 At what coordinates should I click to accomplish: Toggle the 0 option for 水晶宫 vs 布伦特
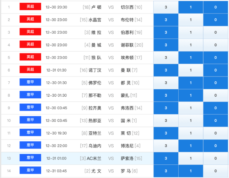(215, 20)
